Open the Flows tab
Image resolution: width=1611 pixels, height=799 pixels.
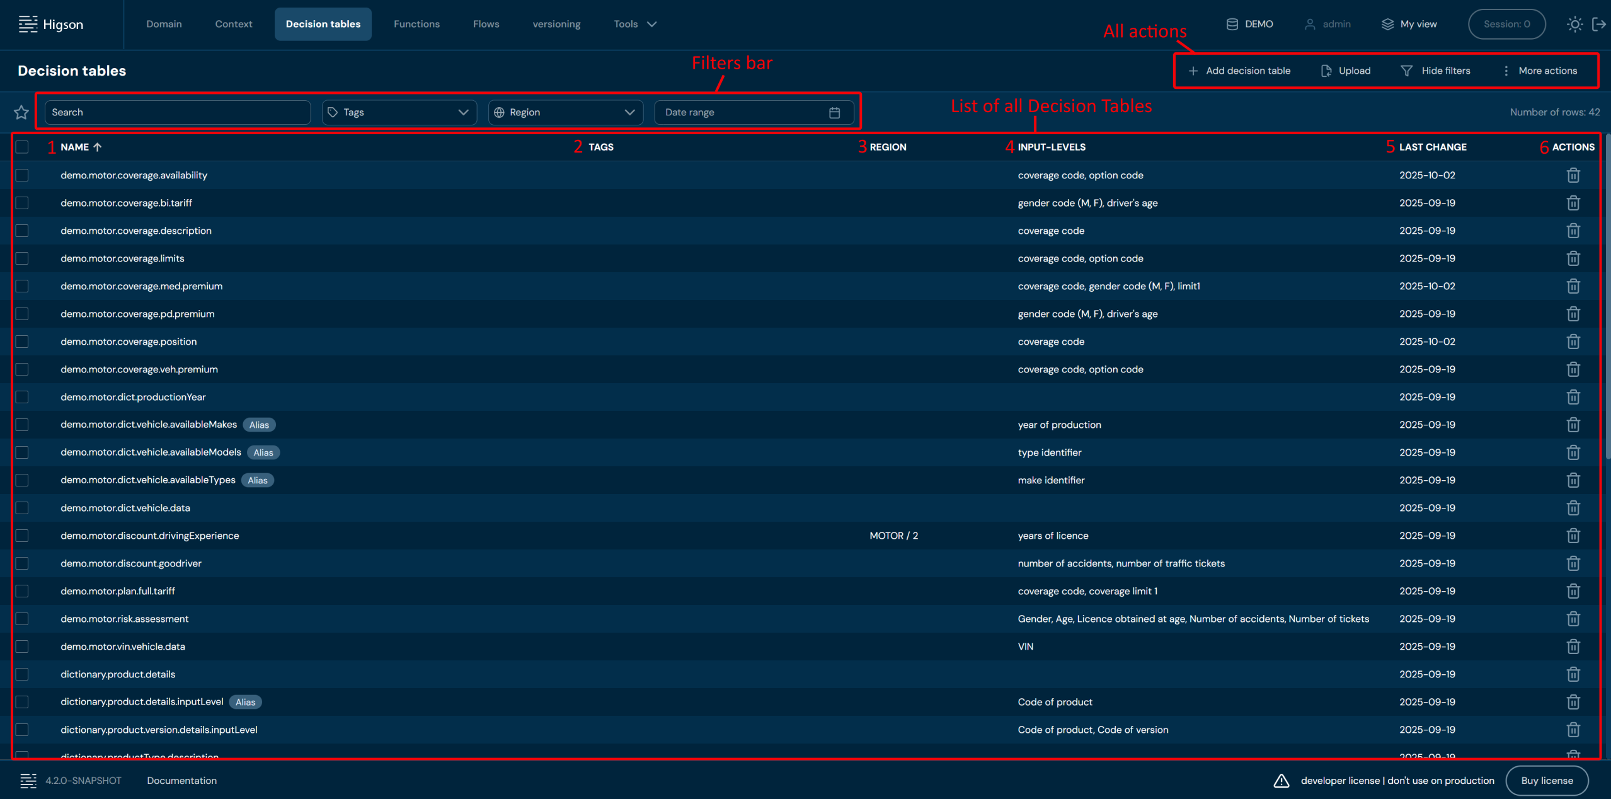coord(486,24)
